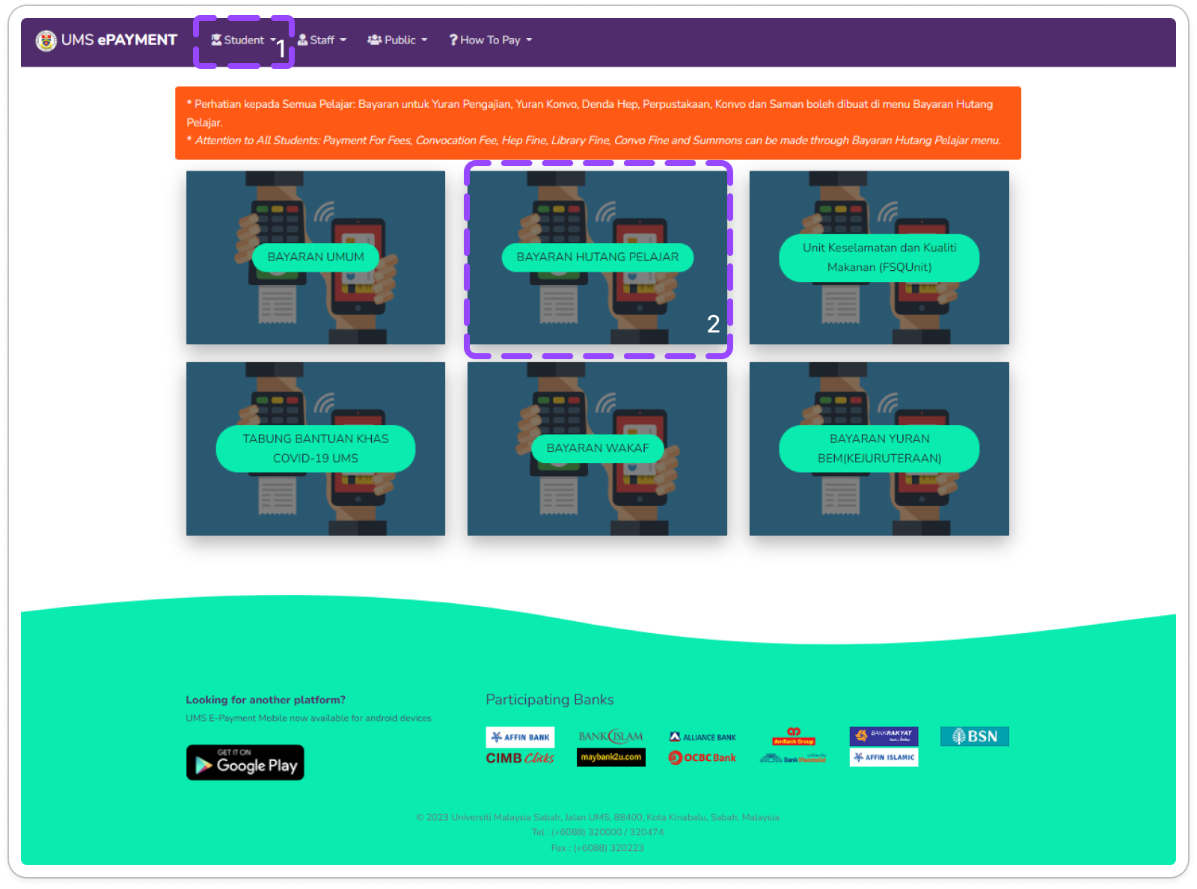Open TABUNG BANTUAN KHAS COVID-19 UMS
The image size is (1197, 889).
[x=316, y=448]
